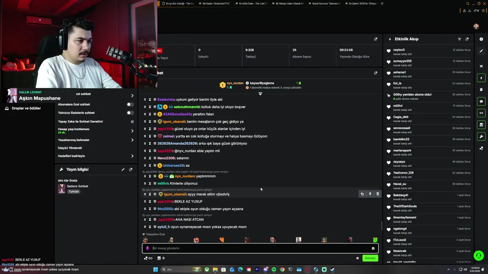Screen dimensions: 488x274
Task: Pop out the Etkinlik Akışı panel
Action: (x=467, y=39)
